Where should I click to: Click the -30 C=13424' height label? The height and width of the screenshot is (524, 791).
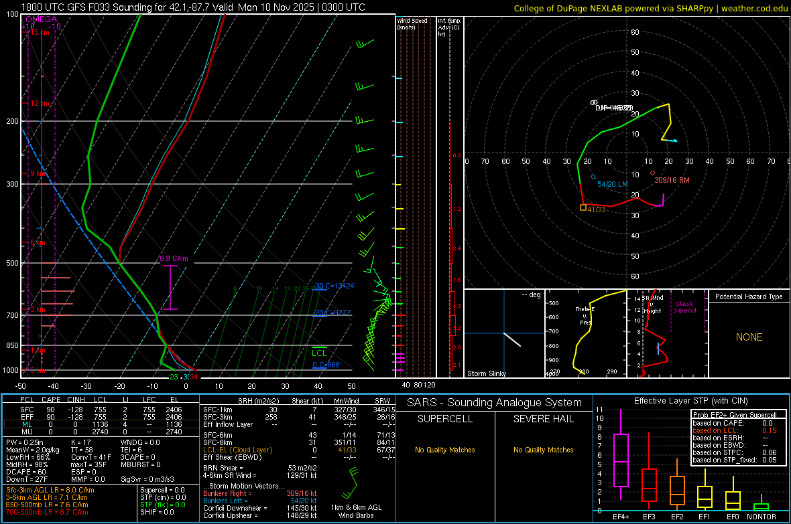334,286
